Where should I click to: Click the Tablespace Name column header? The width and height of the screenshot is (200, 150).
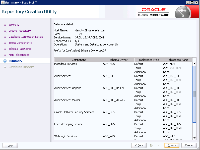tap(178, 60)
